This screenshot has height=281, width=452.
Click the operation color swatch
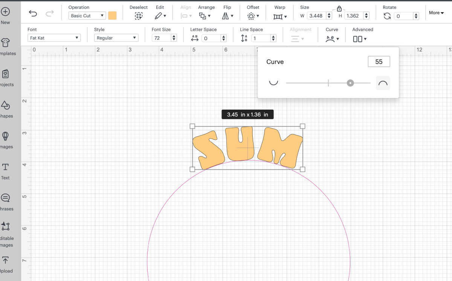coord(112,15)
